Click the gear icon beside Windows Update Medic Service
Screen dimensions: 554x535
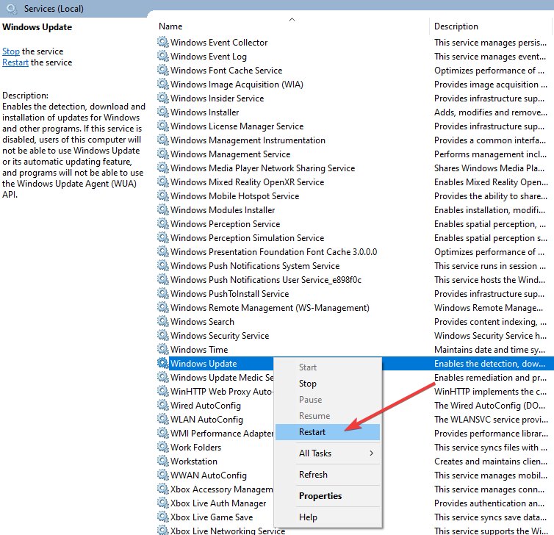tap(162, 377)
